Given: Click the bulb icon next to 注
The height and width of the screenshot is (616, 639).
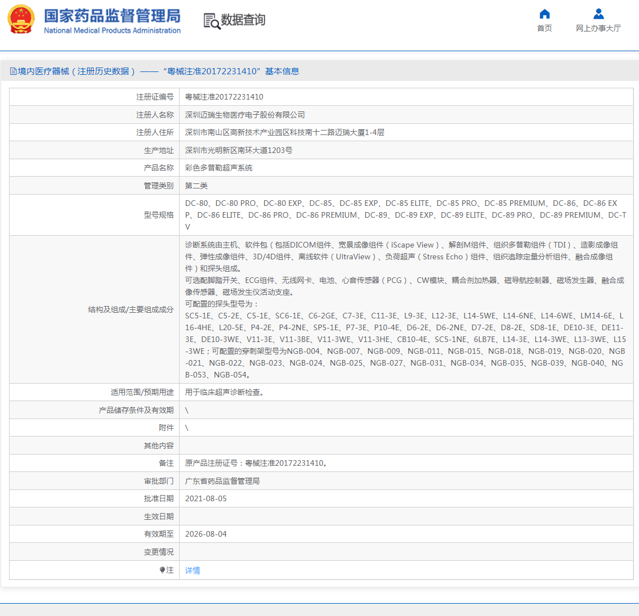Looking at the screenshot, I should point(162,570).
